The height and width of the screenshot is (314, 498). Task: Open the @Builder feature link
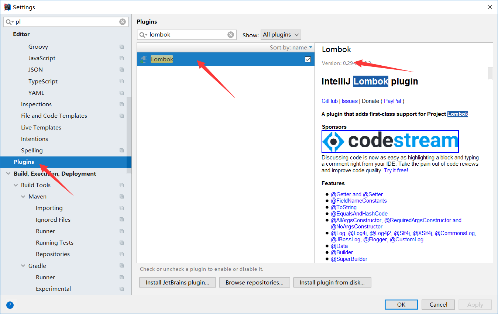tap(342, 252)
